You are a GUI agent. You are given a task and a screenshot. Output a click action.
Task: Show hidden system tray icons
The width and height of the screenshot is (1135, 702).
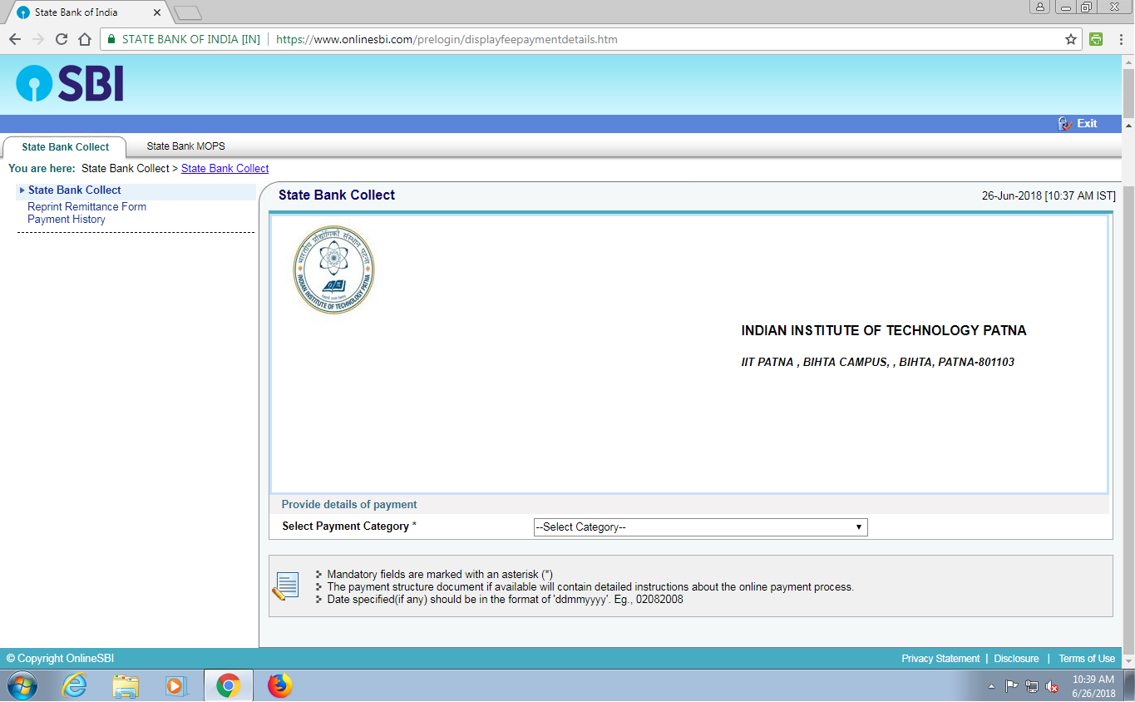[x=991, y=687]
